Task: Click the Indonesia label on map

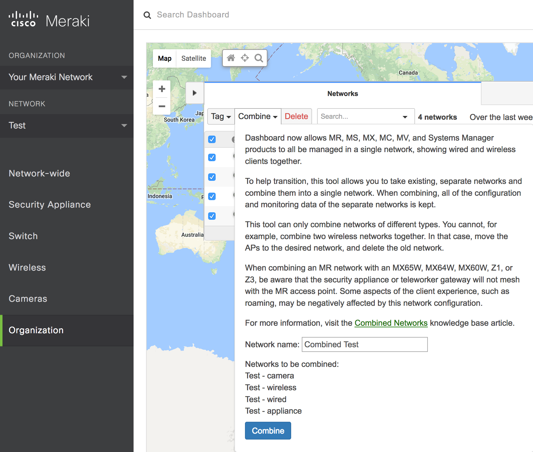Action: 160,196
